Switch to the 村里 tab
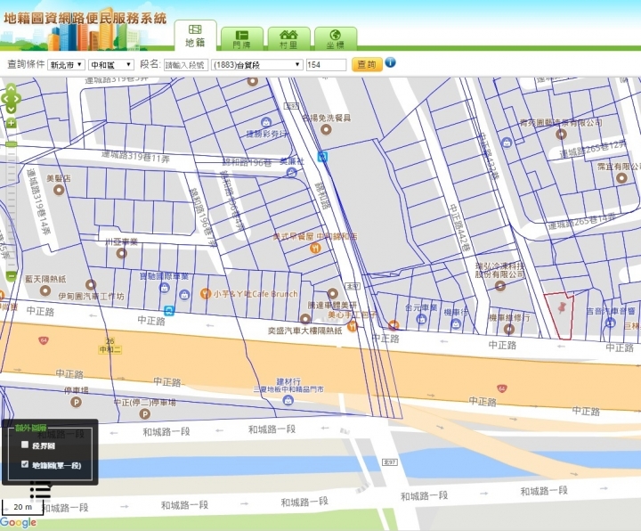The image size is (641, 531). pos(288,38)
